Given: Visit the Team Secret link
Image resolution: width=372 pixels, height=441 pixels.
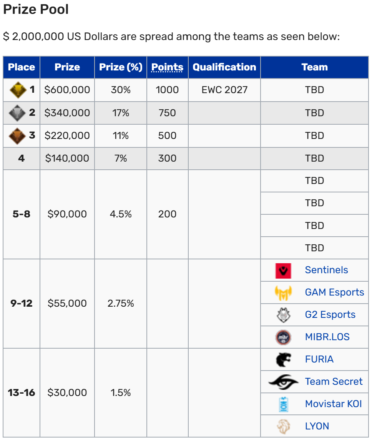Looking at the screenshot, I should pos(334,381).
